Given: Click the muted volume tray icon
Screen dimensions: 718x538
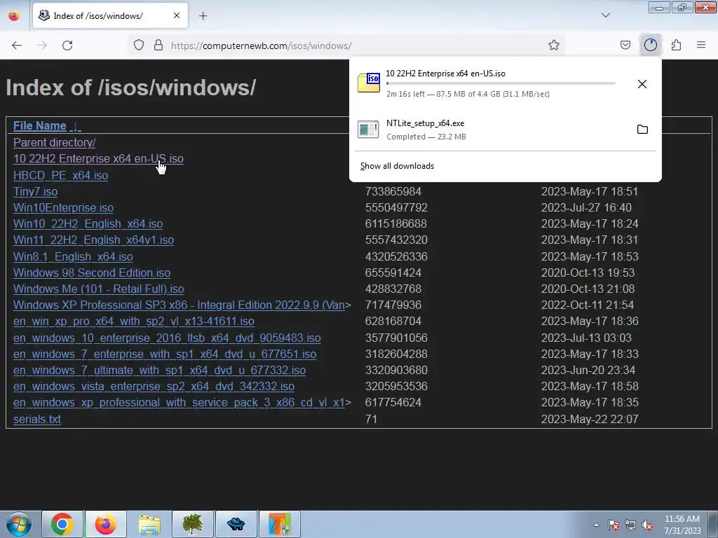Looking at the screenshot, I should pos(647,525).
